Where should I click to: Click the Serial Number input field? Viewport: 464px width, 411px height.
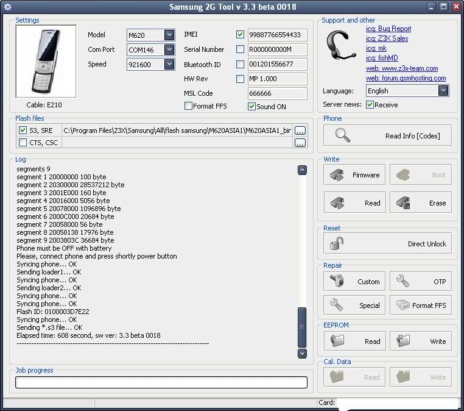pos(277,49)
